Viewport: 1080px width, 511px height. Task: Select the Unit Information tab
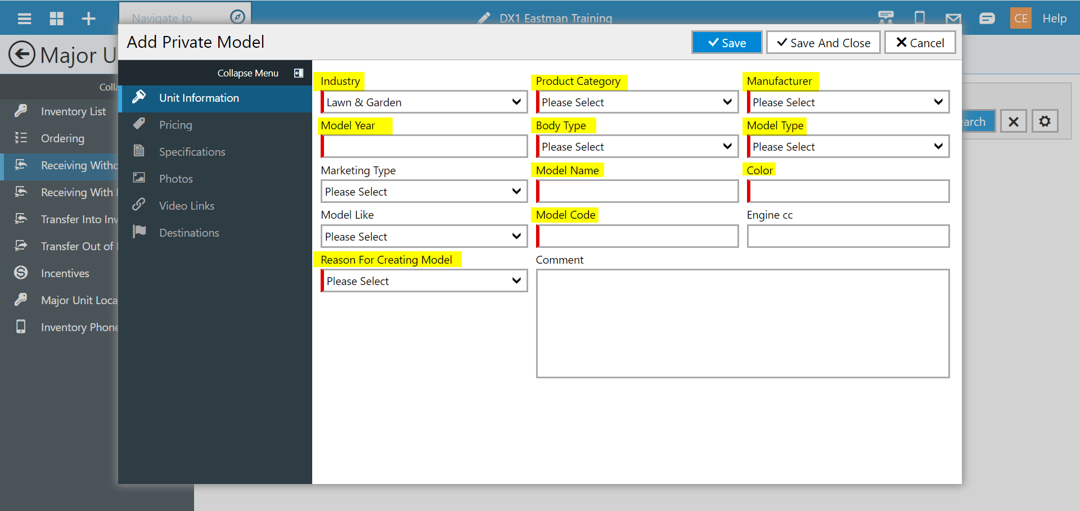point(215,98)
